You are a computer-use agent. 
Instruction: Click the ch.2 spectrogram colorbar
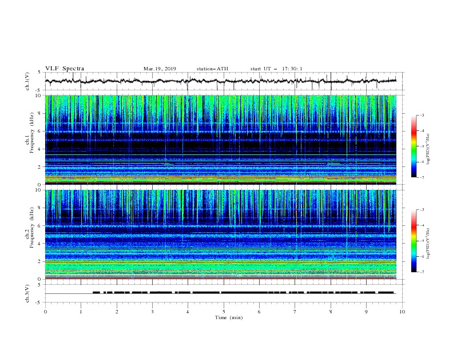(414, 241)
